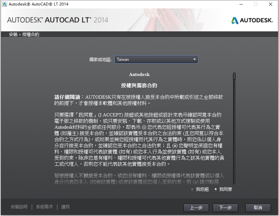Click the 授權合約 breadcrumb text
The width and height of the screenshot is (279, 216).
[30, 34]
